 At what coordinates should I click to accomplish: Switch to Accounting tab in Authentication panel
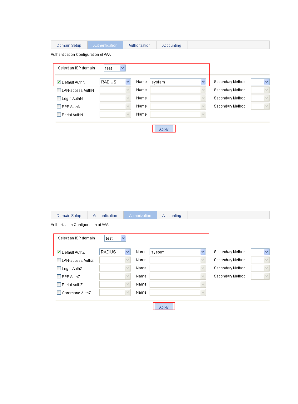(x=171, y=45)
